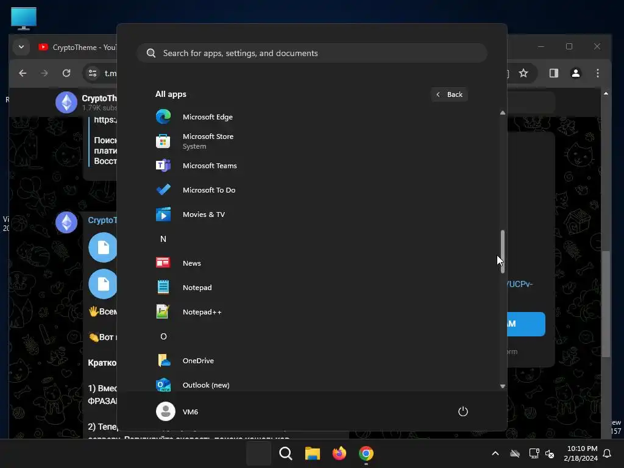The width and height of the screenshot is (624, 468).
Task: Open Chrome's site information icon
Action: (93, 73)
